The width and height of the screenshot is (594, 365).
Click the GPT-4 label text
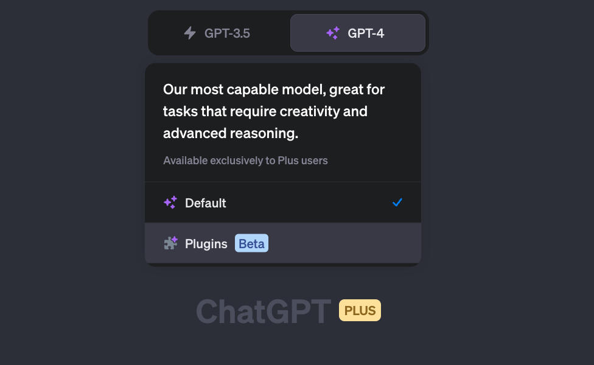click(x=366, y=33)
